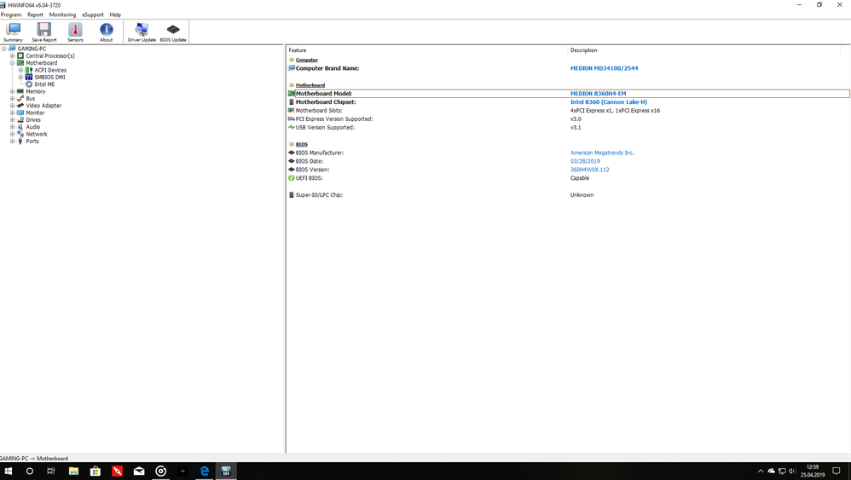Open the Sensors thermometer icon
851x480 pixels.
[75, 32]
